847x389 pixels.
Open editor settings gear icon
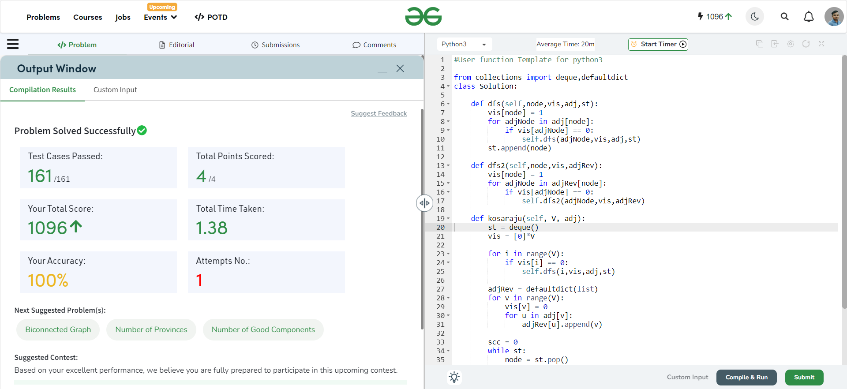click(791, 44)
